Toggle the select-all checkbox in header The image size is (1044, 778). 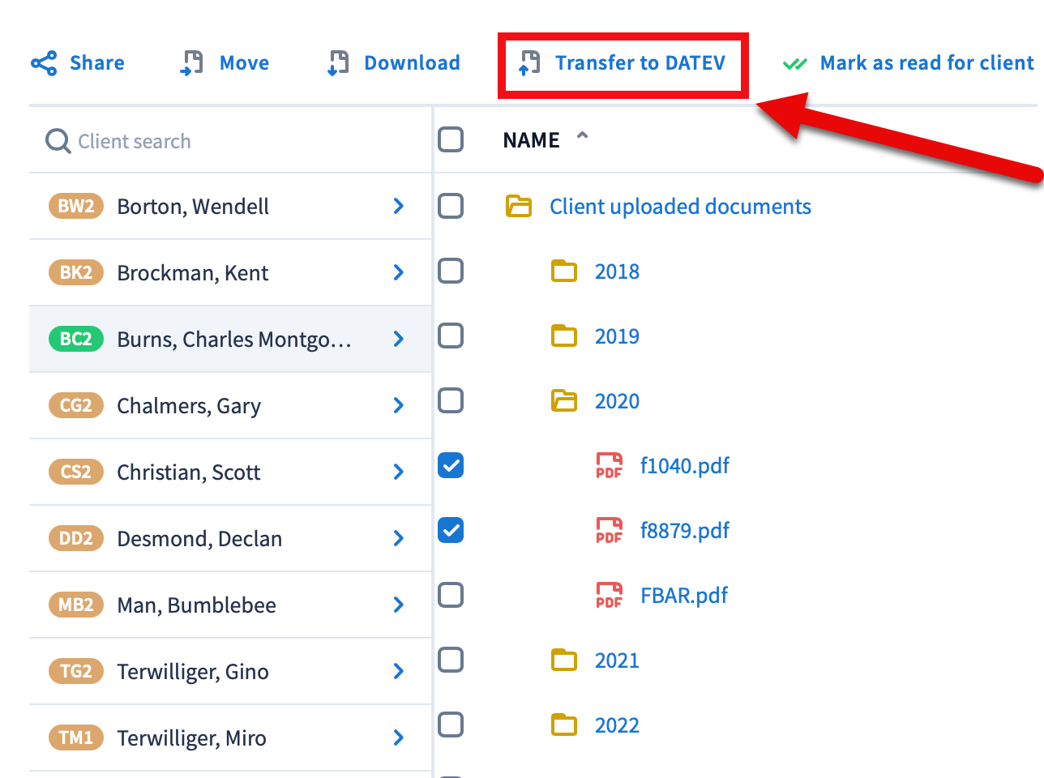click(x=451, y=140)
